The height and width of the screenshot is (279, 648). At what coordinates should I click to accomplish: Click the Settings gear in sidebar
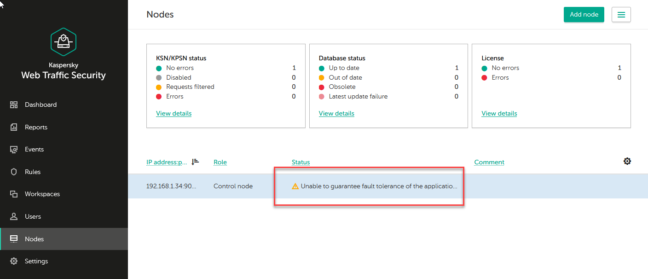pyautogui.click(x=14, y=261)
